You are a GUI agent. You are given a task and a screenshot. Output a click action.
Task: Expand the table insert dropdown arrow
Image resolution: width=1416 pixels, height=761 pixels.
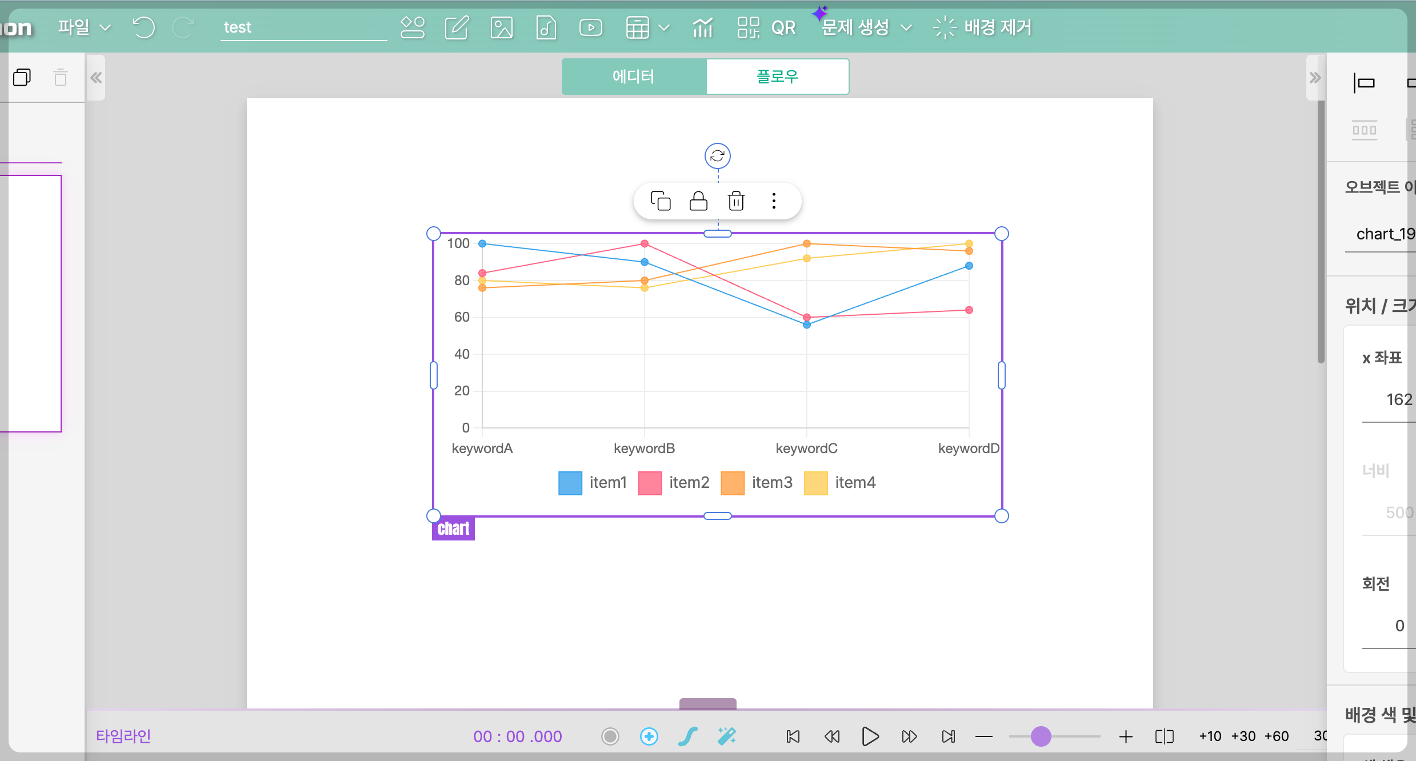(x=664, y=27)
